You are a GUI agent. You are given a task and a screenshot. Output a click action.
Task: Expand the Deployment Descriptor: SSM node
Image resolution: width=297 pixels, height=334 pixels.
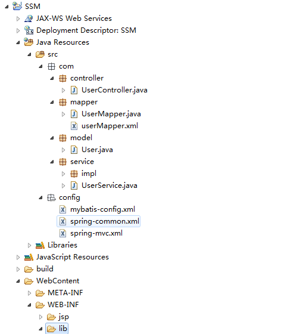[x=18, y=30]
